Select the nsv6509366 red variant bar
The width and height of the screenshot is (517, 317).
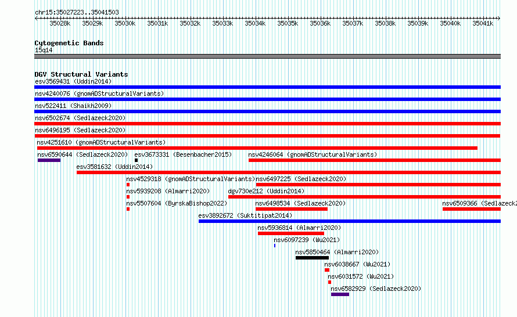point(472,209)
